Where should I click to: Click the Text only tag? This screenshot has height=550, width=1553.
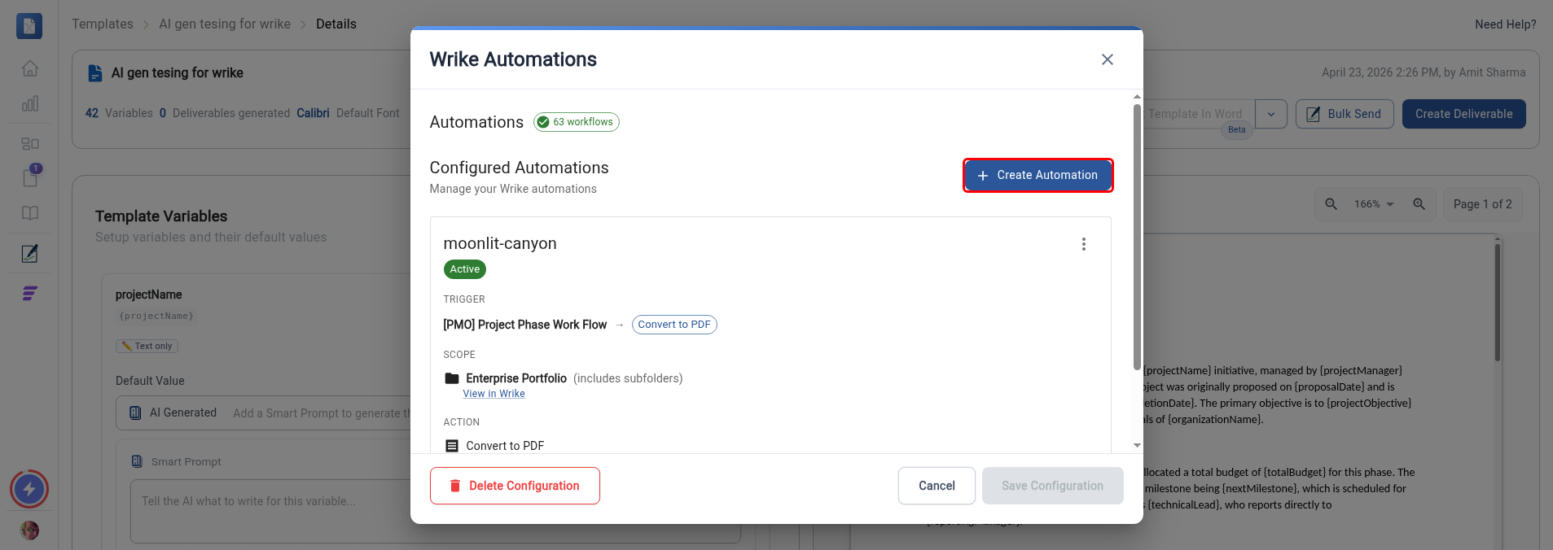pos(147,346)
